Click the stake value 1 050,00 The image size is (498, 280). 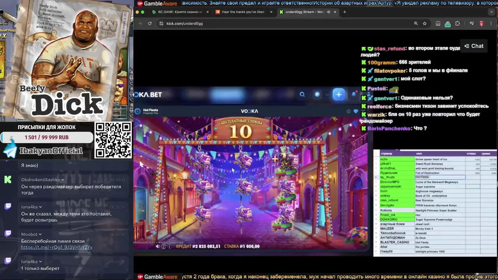(x=250, y=246)
